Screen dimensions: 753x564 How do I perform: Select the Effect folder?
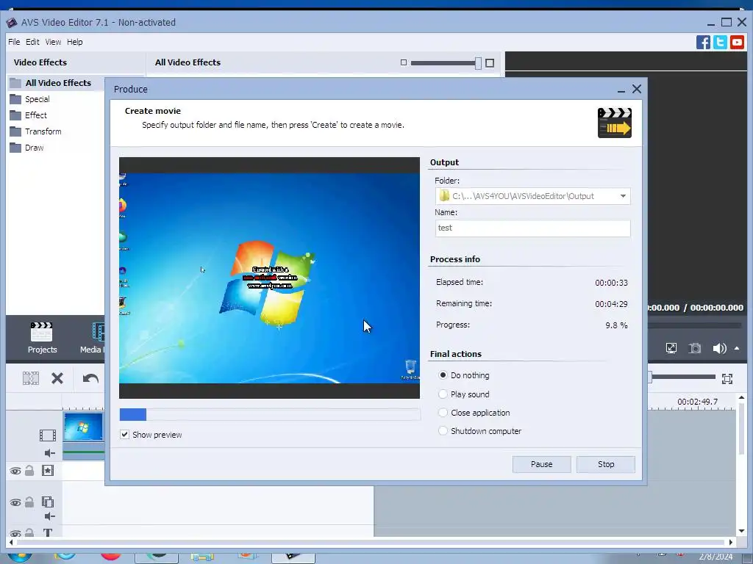[x=35, y=115]
